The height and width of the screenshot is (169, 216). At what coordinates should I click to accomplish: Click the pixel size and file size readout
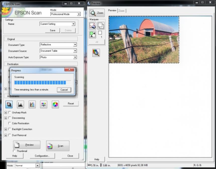pyautogui.click(x=133, y=165)
